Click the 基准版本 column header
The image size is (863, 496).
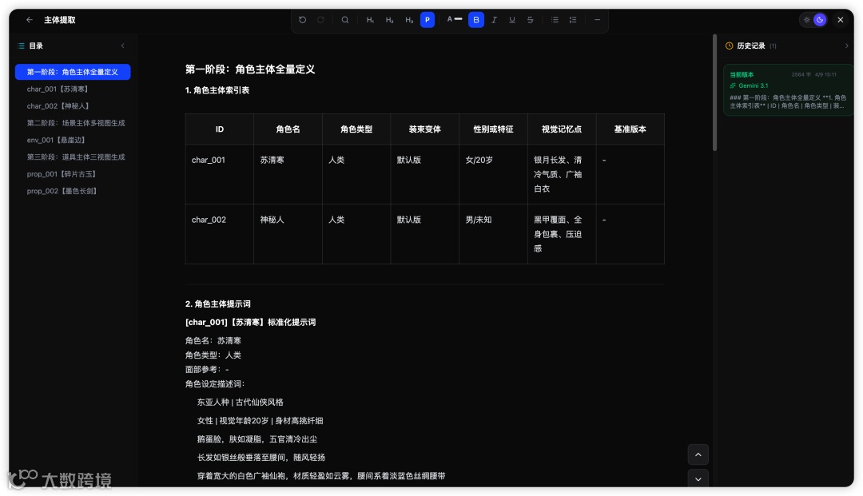point(630,129)
